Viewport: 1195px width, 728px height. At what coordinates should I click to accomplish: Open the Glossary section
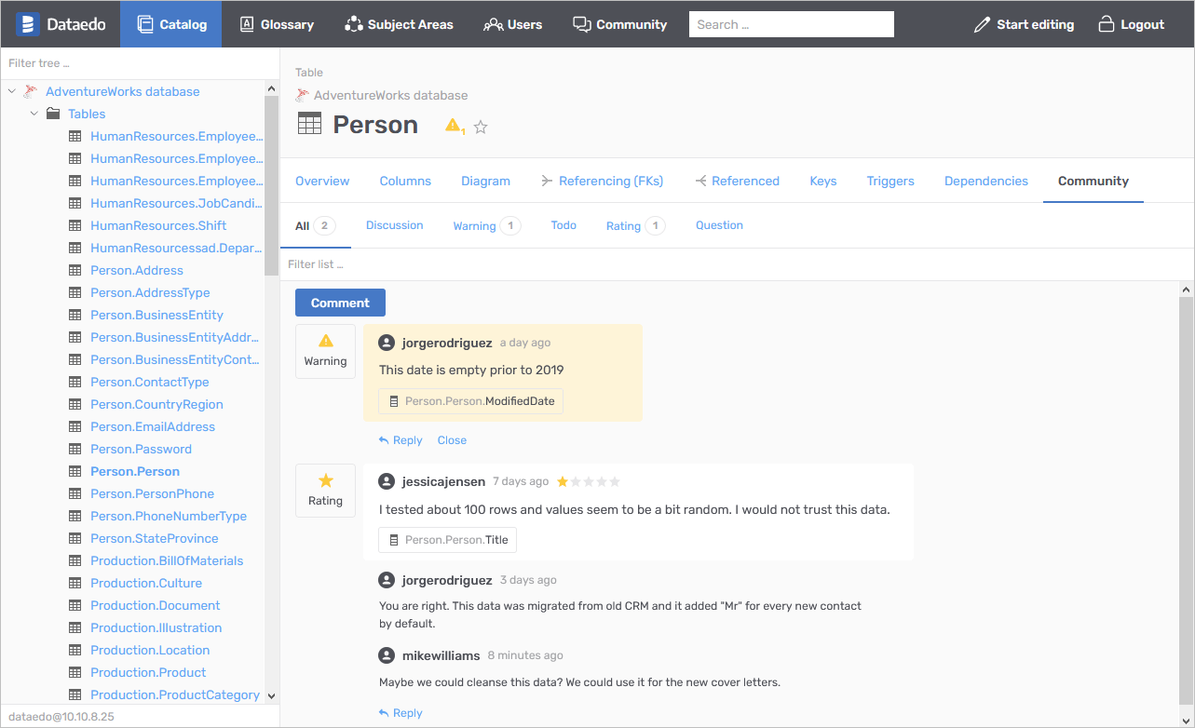[x=277, y=24]
